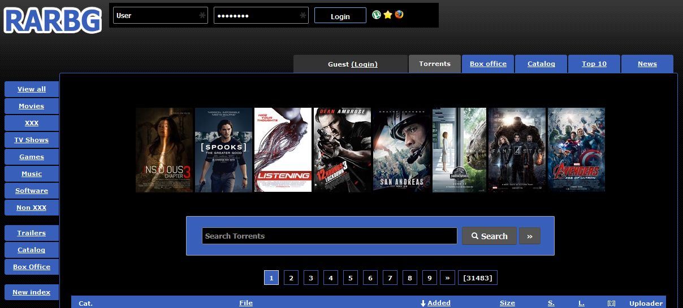Select Movies category in sidebar
683x308 pixels.
pyautogui.click(x=32, y=106)
